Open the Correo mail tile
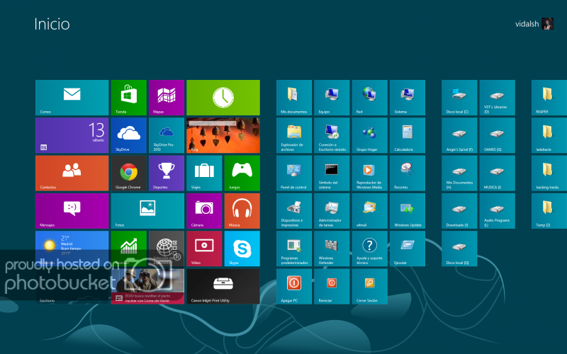 point(72,98)
